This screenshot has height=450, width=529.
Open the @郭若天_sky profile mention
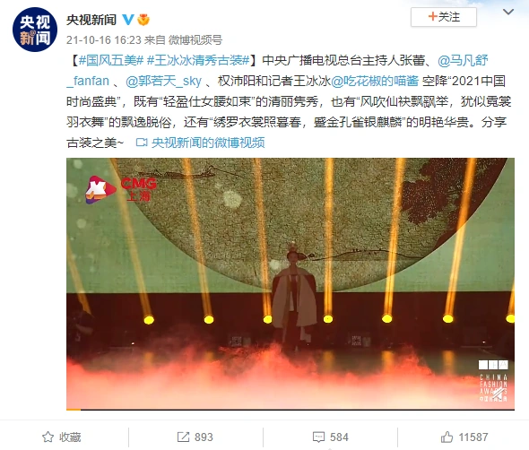163,82
